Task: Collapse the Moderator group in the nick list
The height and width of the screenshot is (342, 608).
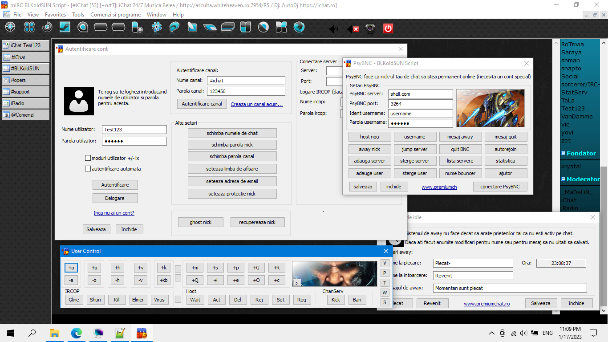Action: [563, 179]
